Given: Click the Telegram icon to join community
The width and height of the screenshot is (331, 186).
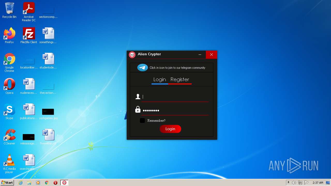Looking at the screenshot, I should 142,68.
